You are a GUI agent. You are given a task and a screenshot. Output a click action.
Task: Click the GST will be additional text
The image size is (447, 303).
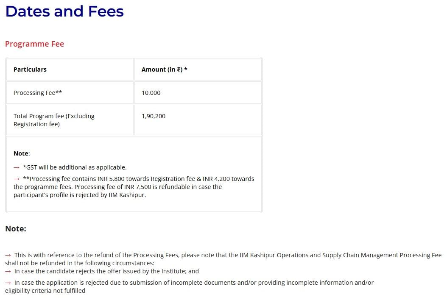[75, 167]
